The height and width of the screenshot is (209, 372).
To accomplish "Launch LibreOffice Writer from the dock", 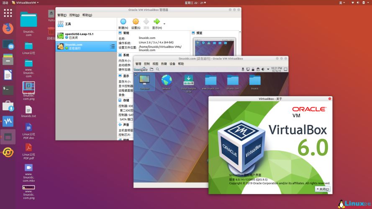I will 8,75.
